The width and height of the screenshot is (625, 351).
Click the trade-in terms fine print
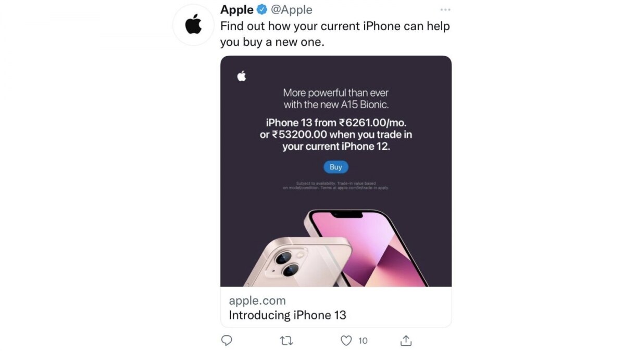click(x=336, y=186)
